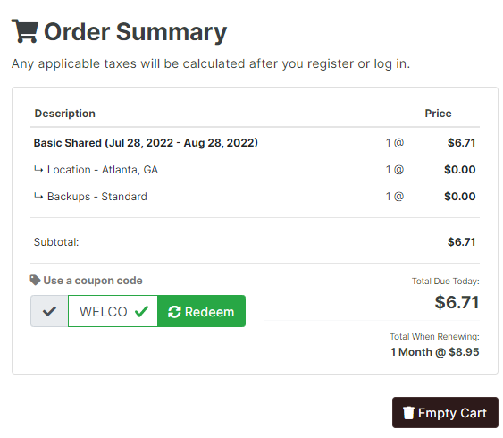Click the Price column header

[438, 114]
